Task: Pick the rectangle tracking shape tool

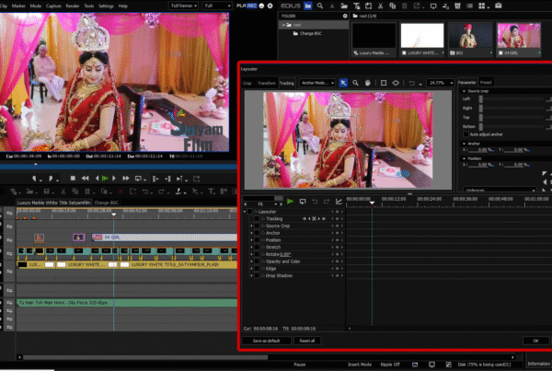Action: [384, 83]
